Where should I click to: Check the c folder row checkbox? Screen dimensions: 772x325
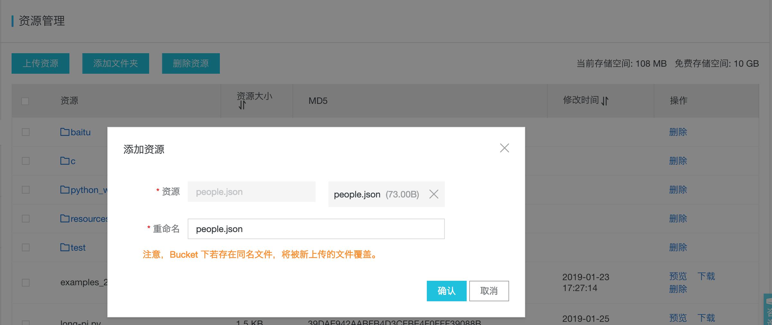[26, 161]
